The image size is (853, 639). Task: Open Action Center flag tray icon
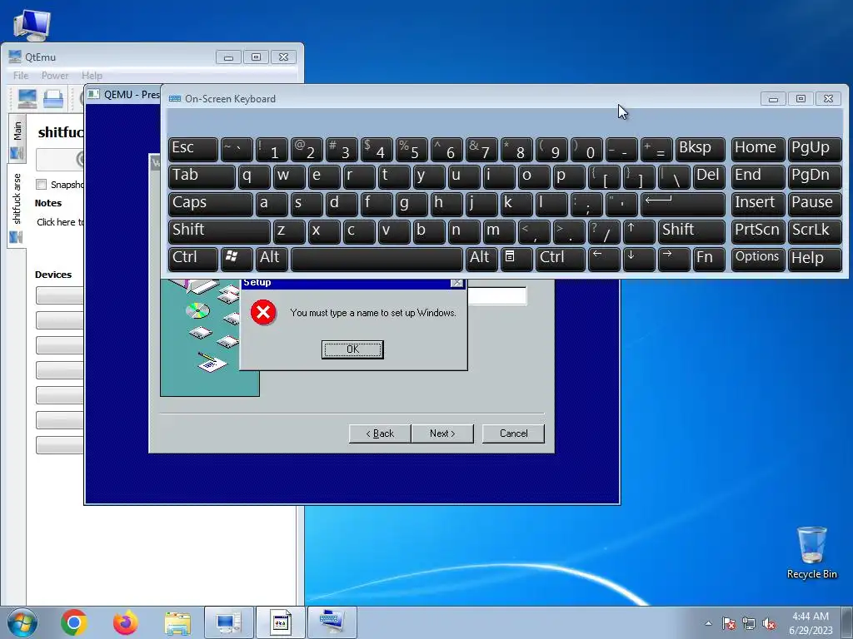click(729, 624)
